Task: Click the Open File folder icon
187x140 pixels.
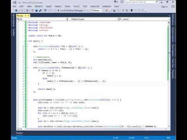Action: coord(33,10)
